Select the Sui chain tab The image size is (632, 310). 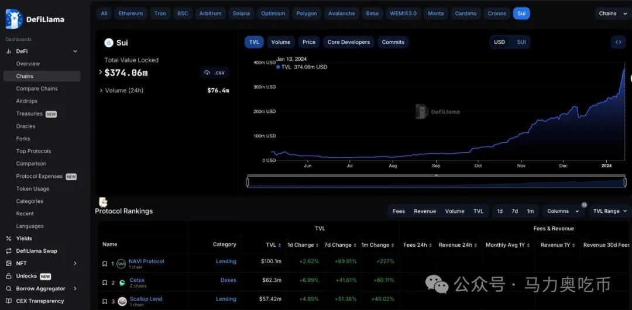pos(521,13)
